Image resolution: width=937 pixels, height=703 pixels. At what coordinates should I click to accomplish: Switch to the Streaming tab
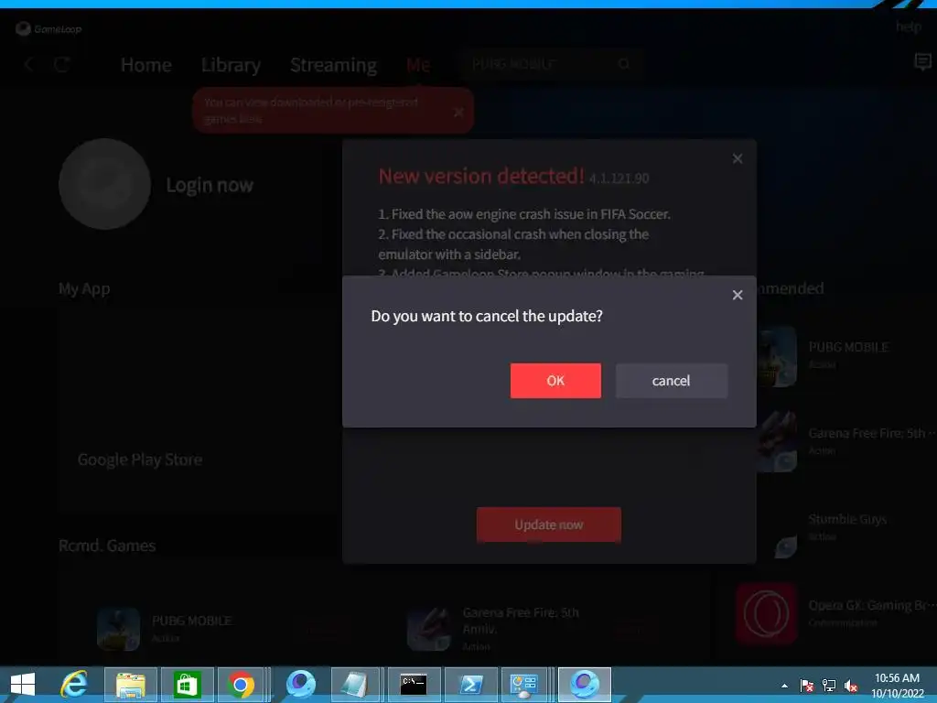click(x=333, y=65)
